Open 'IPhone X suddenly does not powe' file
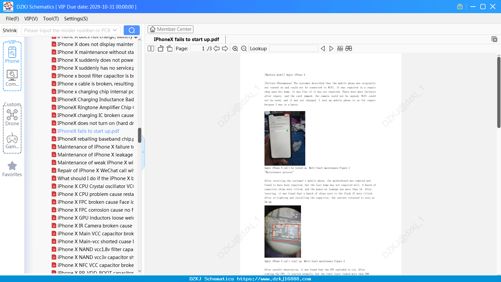Screen dimensions: 501x282 tap(93, 60)
